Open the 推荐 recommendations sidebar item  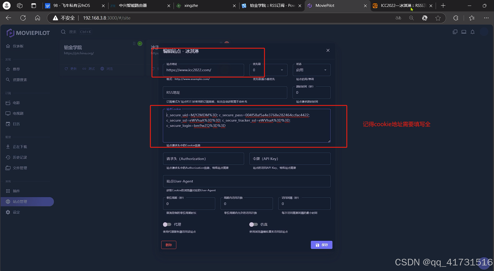point(13,69)
